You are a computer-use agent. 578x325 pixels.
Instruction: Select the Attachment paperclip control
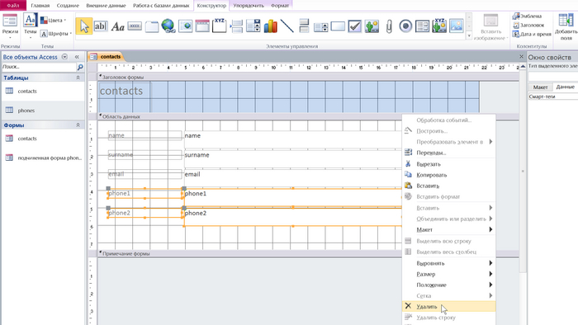click(389, 26)
